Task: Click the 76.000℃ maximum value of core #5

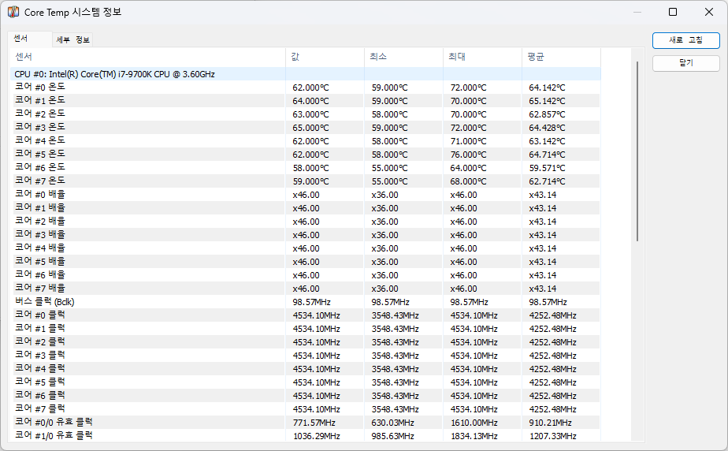Action: click(x=469, y=155)
